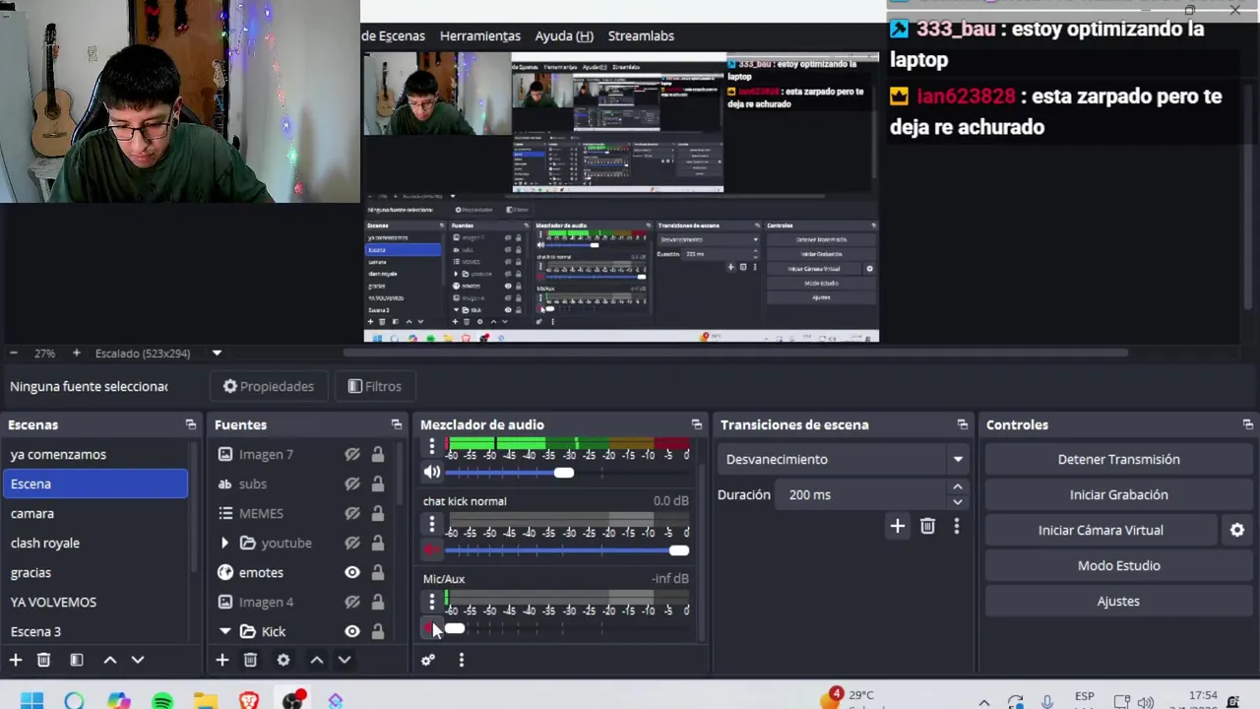Click Iniciar Cámara Virtual button
The image size is (1260, 709).
click(x=1101, y=530)
